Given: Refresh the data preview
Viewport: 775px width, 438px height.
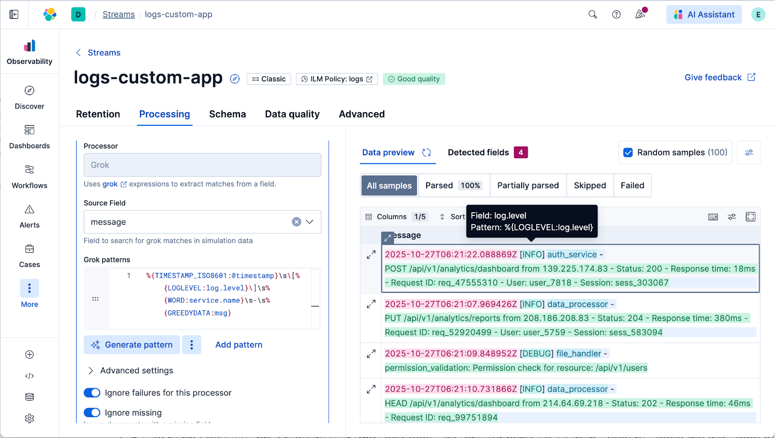Looking at the screenshot, I should [x=426, y=152].
